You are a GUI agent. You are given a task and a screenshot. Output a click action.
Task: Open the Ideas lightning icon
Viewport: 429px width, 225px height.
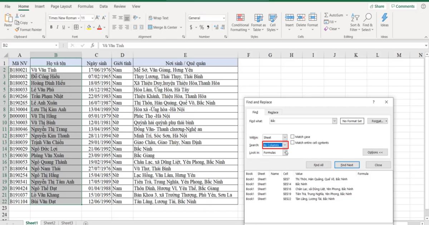pyautogui.click(x=384, y=18)
